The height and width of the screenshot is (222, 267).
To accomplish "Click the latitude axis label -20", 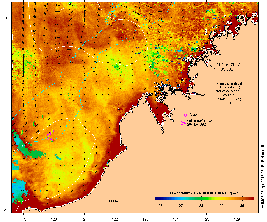I will click(x=5, y=210).
